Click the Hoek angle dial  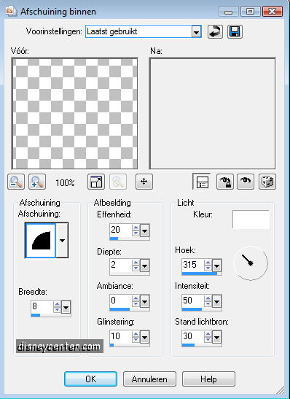(x=251, y=263)
